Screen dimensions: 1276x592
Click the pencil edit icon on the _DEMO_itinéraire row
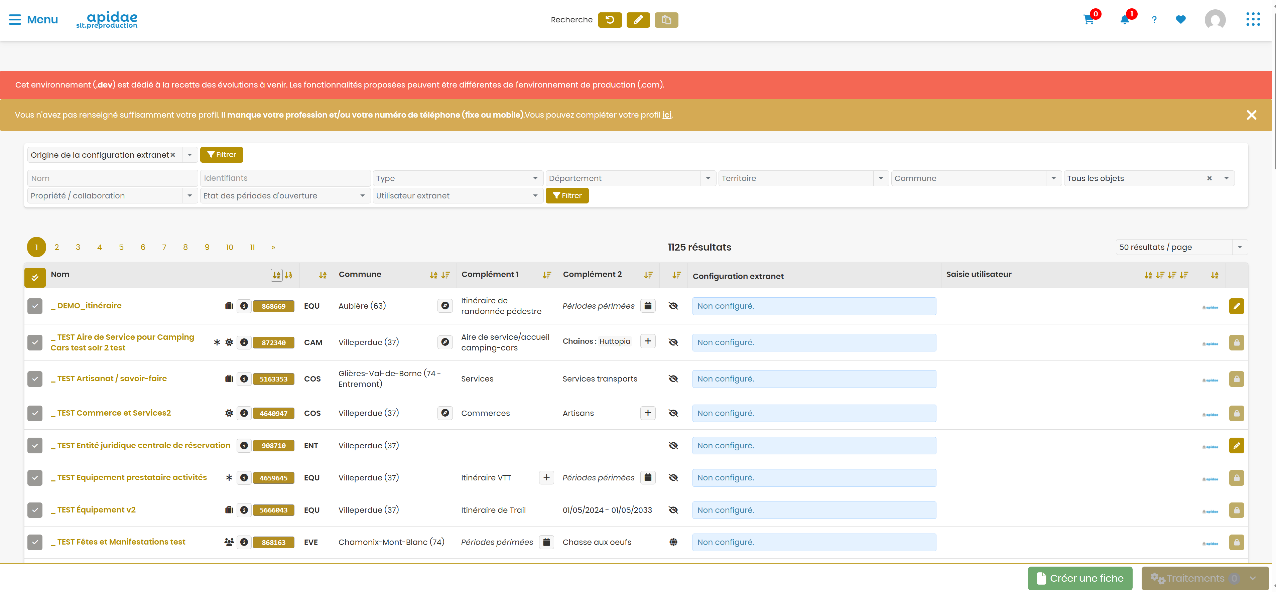[x=1236, y=306]
